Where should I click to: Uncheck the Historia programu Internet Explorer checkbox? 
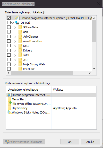click(9, 18)
